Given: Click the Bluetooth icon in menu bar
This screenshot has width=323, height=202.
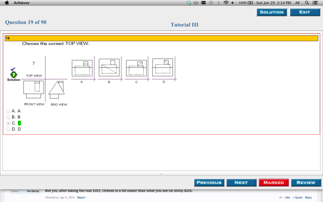Looking at the screenshot, I should pyautogui.click(x=218, y=3).
